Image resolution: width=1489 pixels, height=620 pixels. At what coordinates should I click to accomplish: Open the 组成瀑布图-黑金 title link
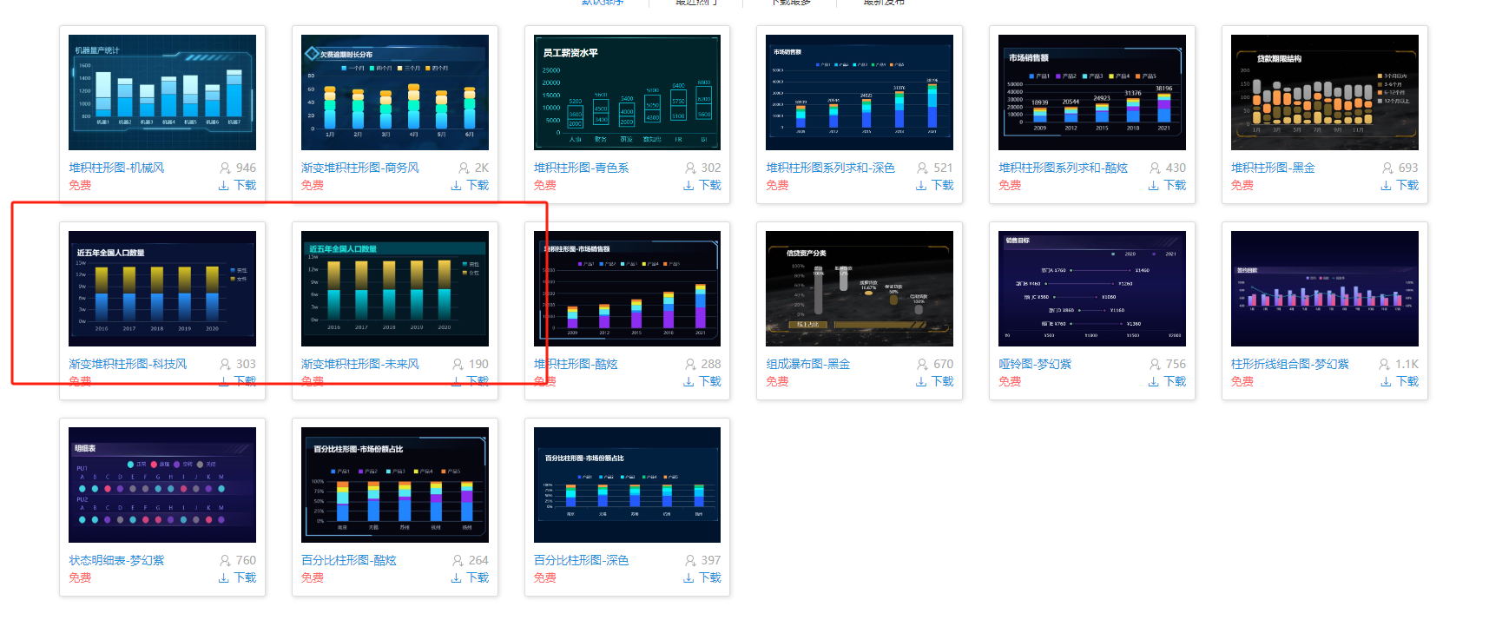coord(808,364)
